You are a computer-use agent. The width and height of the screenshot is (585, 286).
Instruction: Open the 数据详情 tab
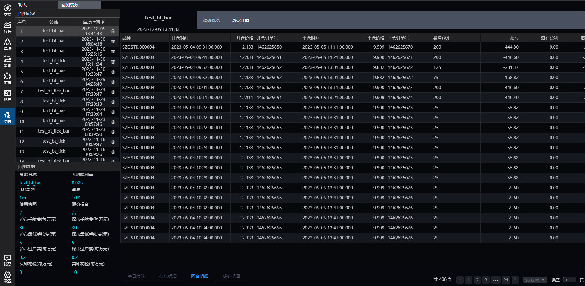click(x=241, y=20)
